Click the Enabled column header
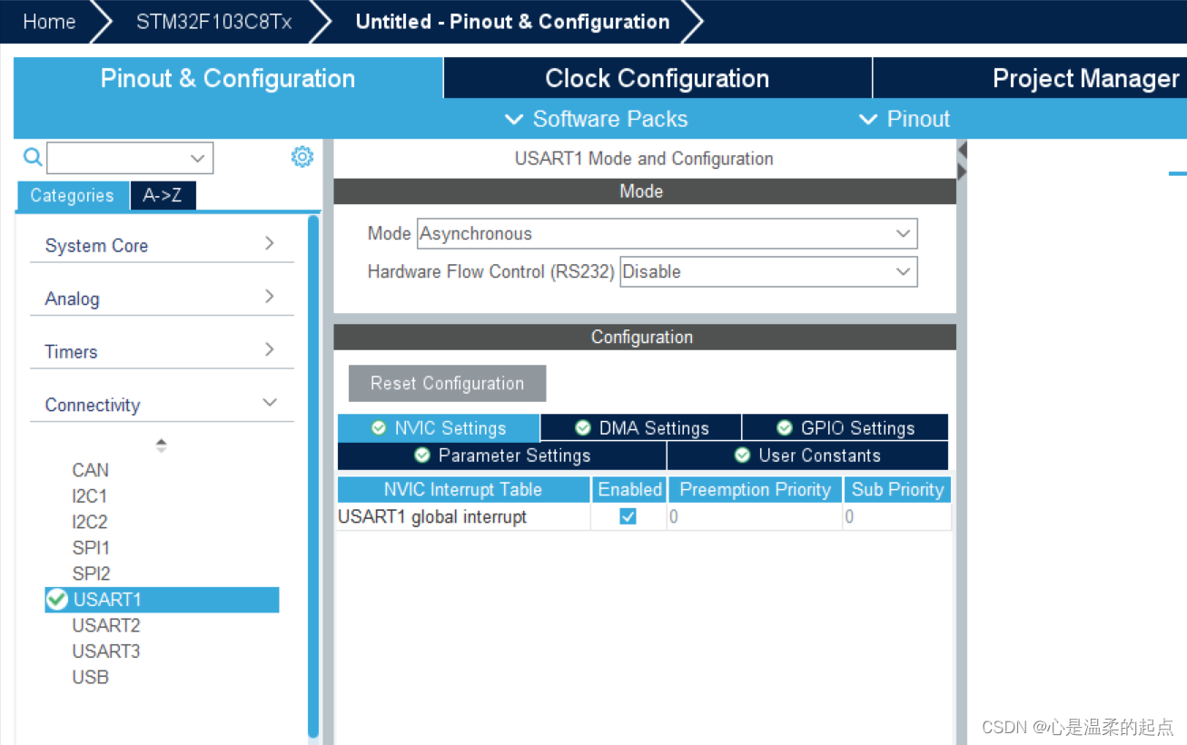Screen dimensions: 1187x745 [629, 489]
